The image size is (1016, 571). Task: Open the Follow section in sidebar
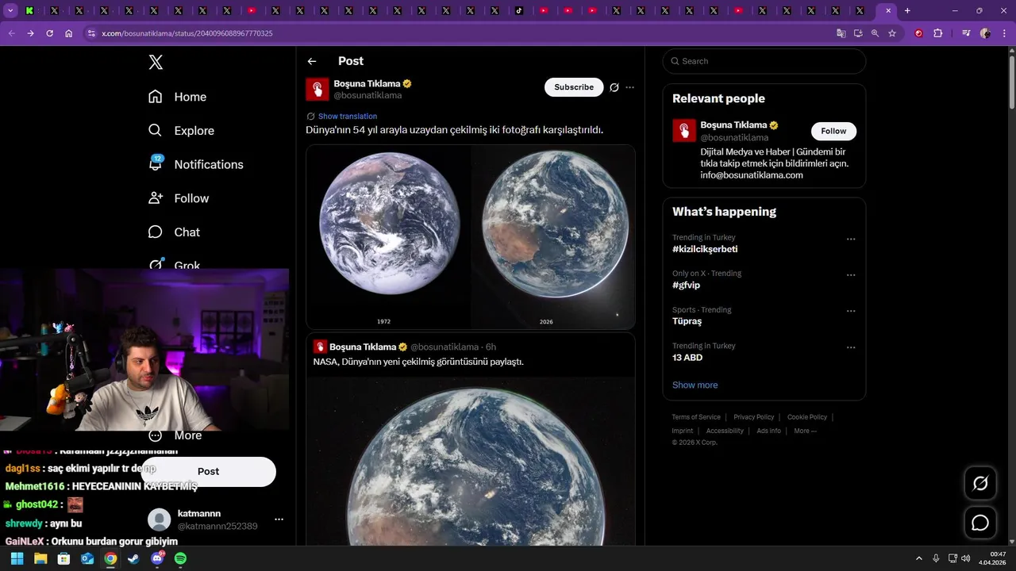pos(179,198)
